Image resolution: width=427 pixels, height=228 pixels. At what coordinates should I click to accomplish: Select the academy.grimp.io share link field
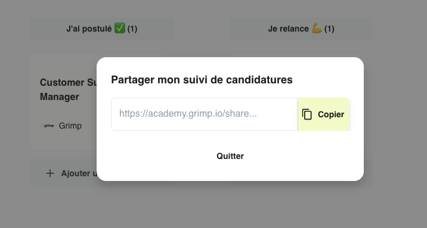coord(205,114)
